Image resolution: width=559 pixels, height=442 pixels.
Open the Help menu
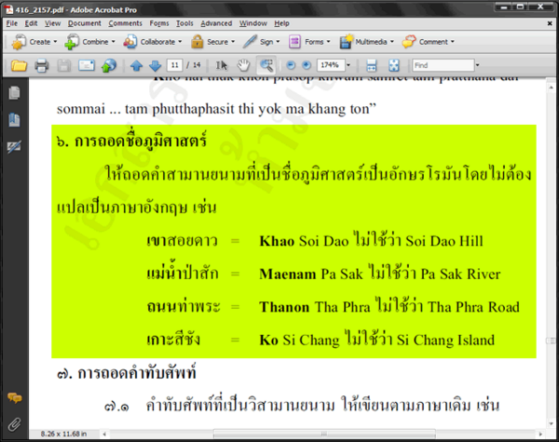(x=281, y=23)
